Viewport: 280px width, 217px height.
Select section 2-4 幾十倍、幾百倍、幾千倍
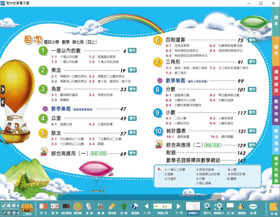pyautogui.click(x=110, y=81)
